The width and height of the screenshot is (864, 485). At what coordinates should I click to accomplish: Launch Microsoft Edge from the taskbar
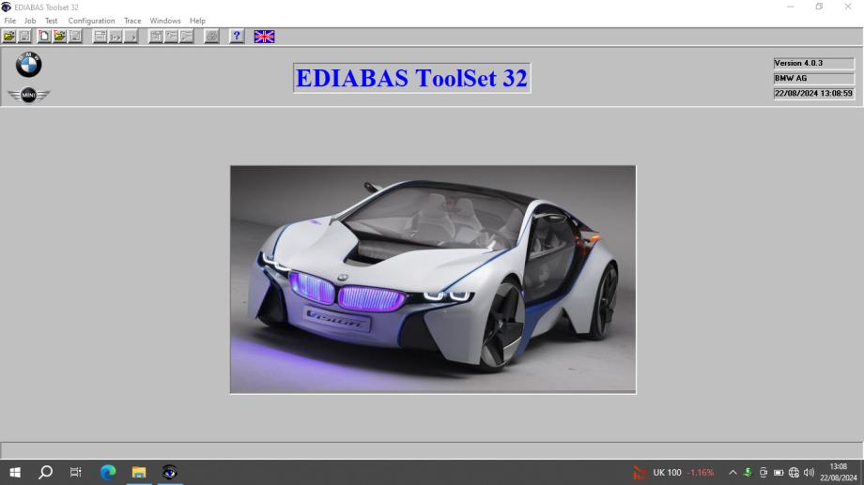click(108, 473)
